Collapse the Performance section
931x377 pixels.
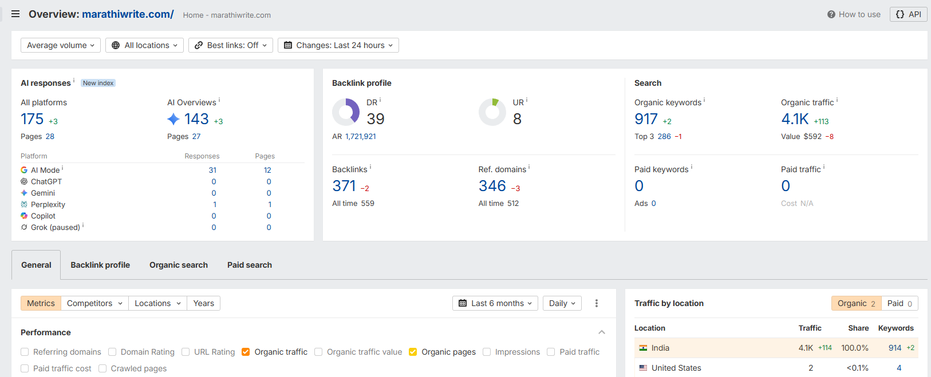point(602,332)
